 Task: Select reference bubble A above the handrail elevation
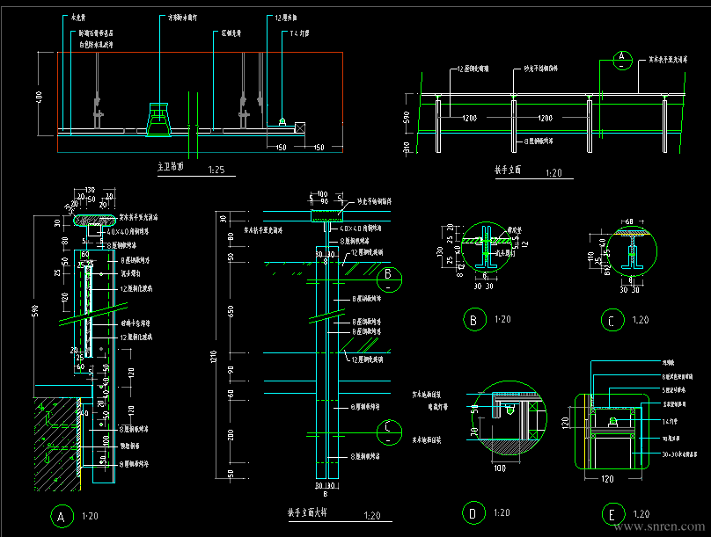(621, 61)
